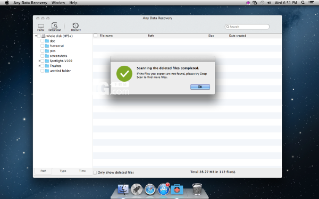Collapse the whole disk (HFS+) tree node

(36, 36)
